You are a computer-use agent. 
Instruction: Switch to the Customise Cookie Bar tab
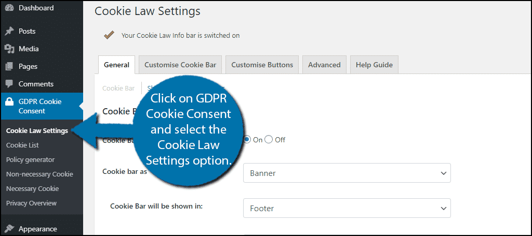click(x=180, y=65)
